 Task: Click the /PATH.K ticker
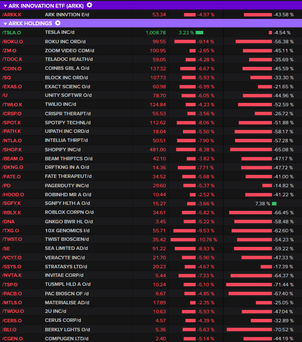(x=12, y=131)
